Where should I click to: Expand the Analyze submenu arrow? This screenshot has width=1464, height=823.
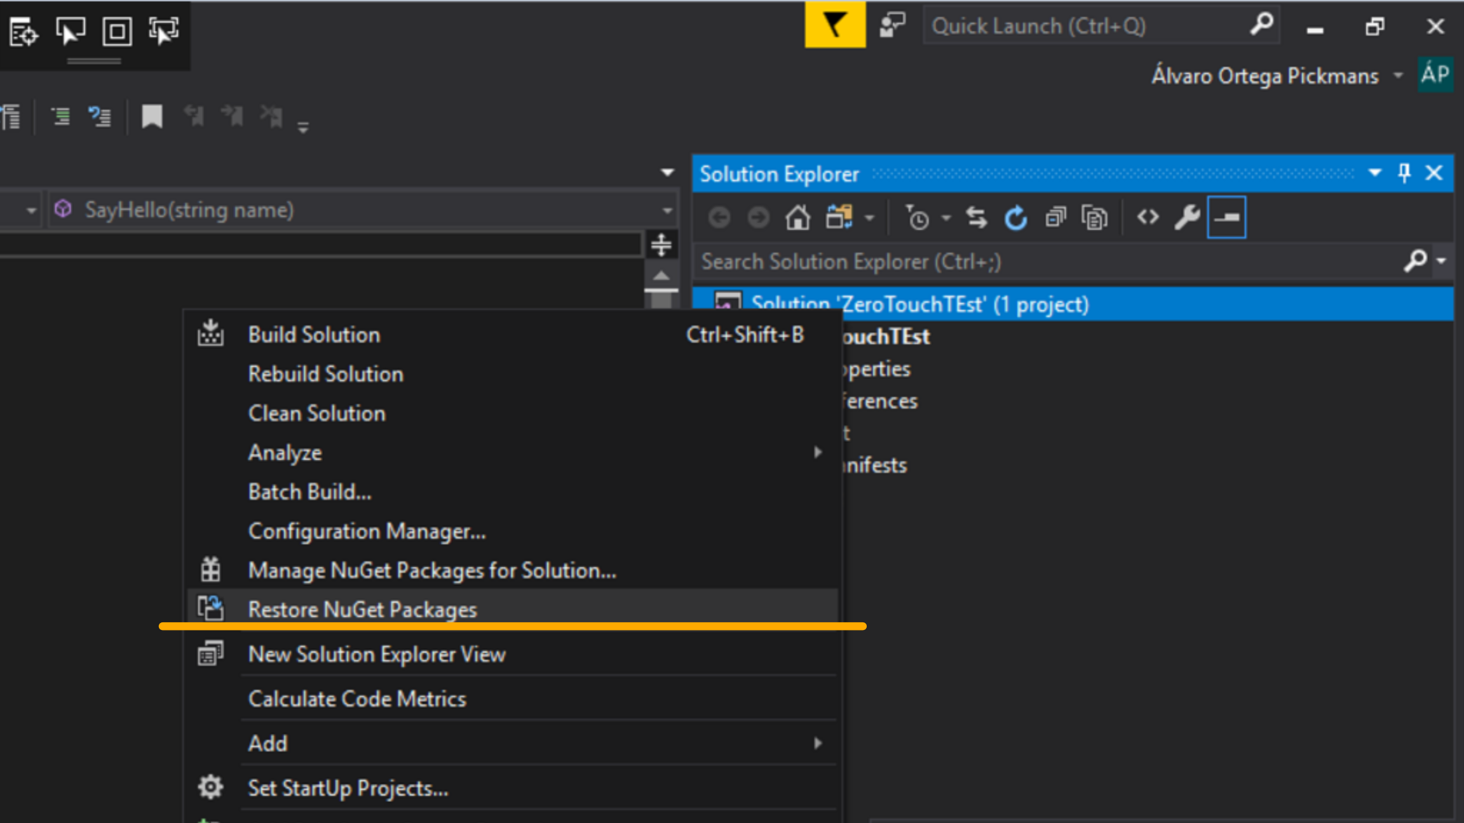(818, 452)
